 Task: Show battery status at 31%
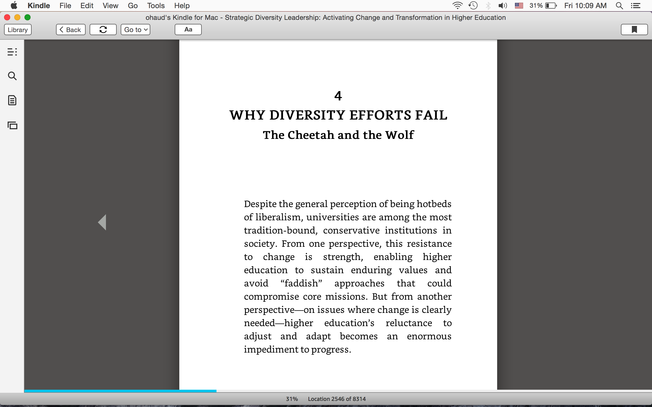pyautogui.click(x=543, y=5)
